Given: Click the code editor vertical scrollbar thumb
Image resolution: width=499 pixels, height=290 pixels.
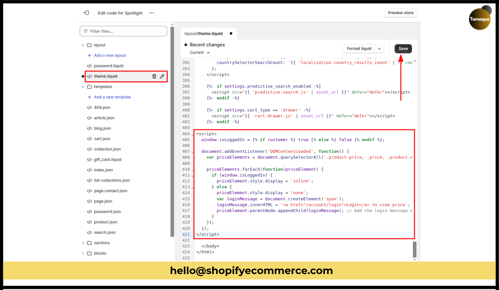Looking at the screenshot, I should tap(415, 249).
